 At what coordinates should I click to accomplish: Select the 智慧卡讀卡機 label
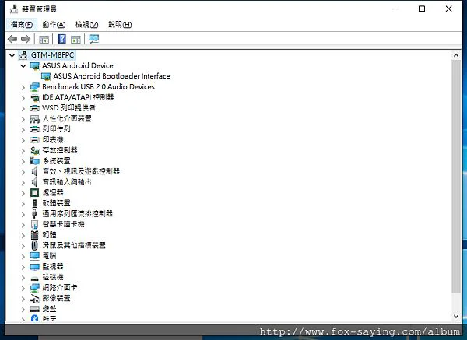64,224
